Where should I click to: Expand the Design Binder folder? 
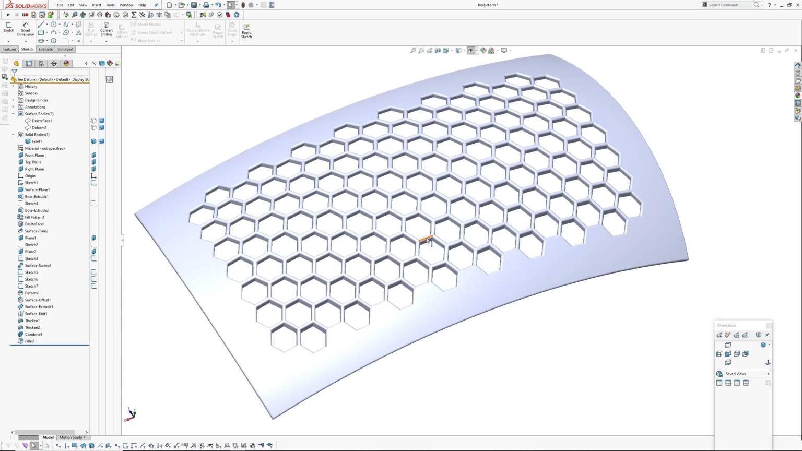click(x=13, y=100)
